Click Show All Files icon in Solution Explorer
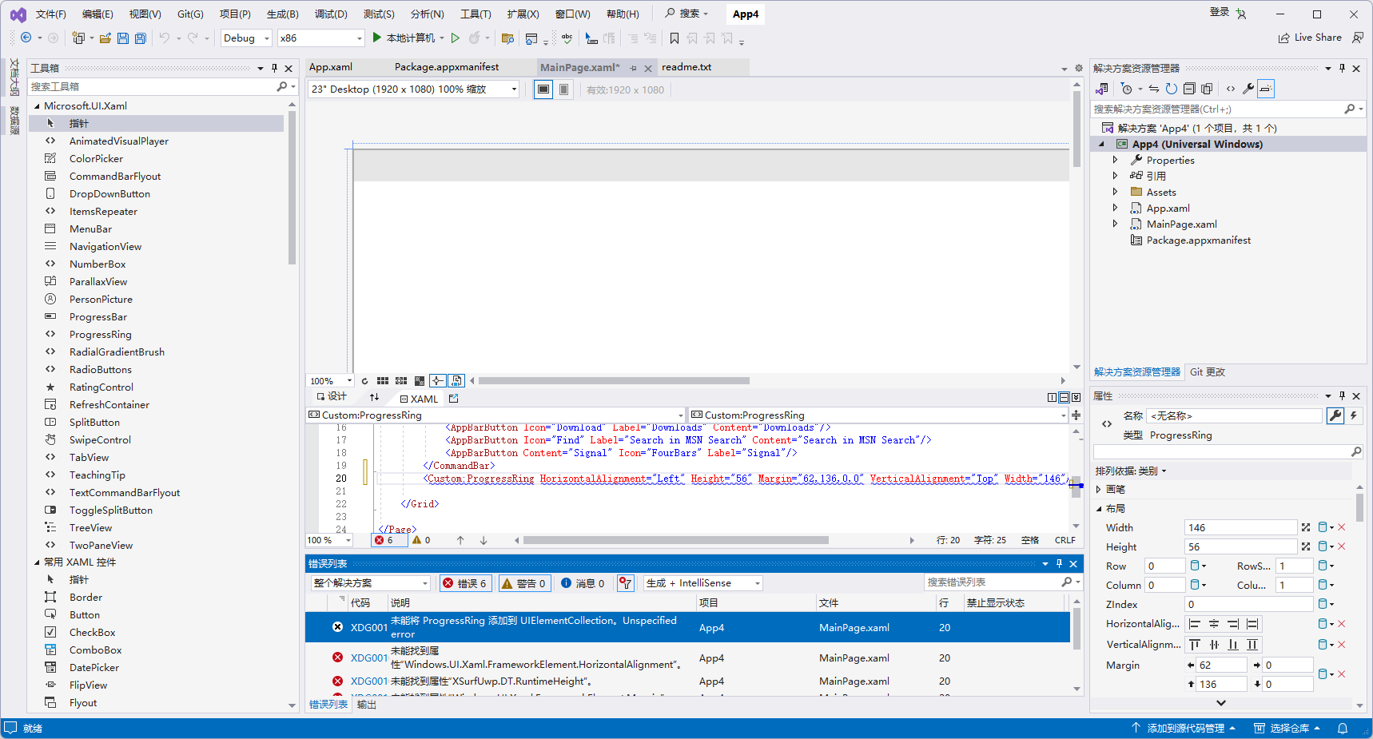This screenshot has width=1373, height=739. pyautogui.click(x=1207, y=89)
